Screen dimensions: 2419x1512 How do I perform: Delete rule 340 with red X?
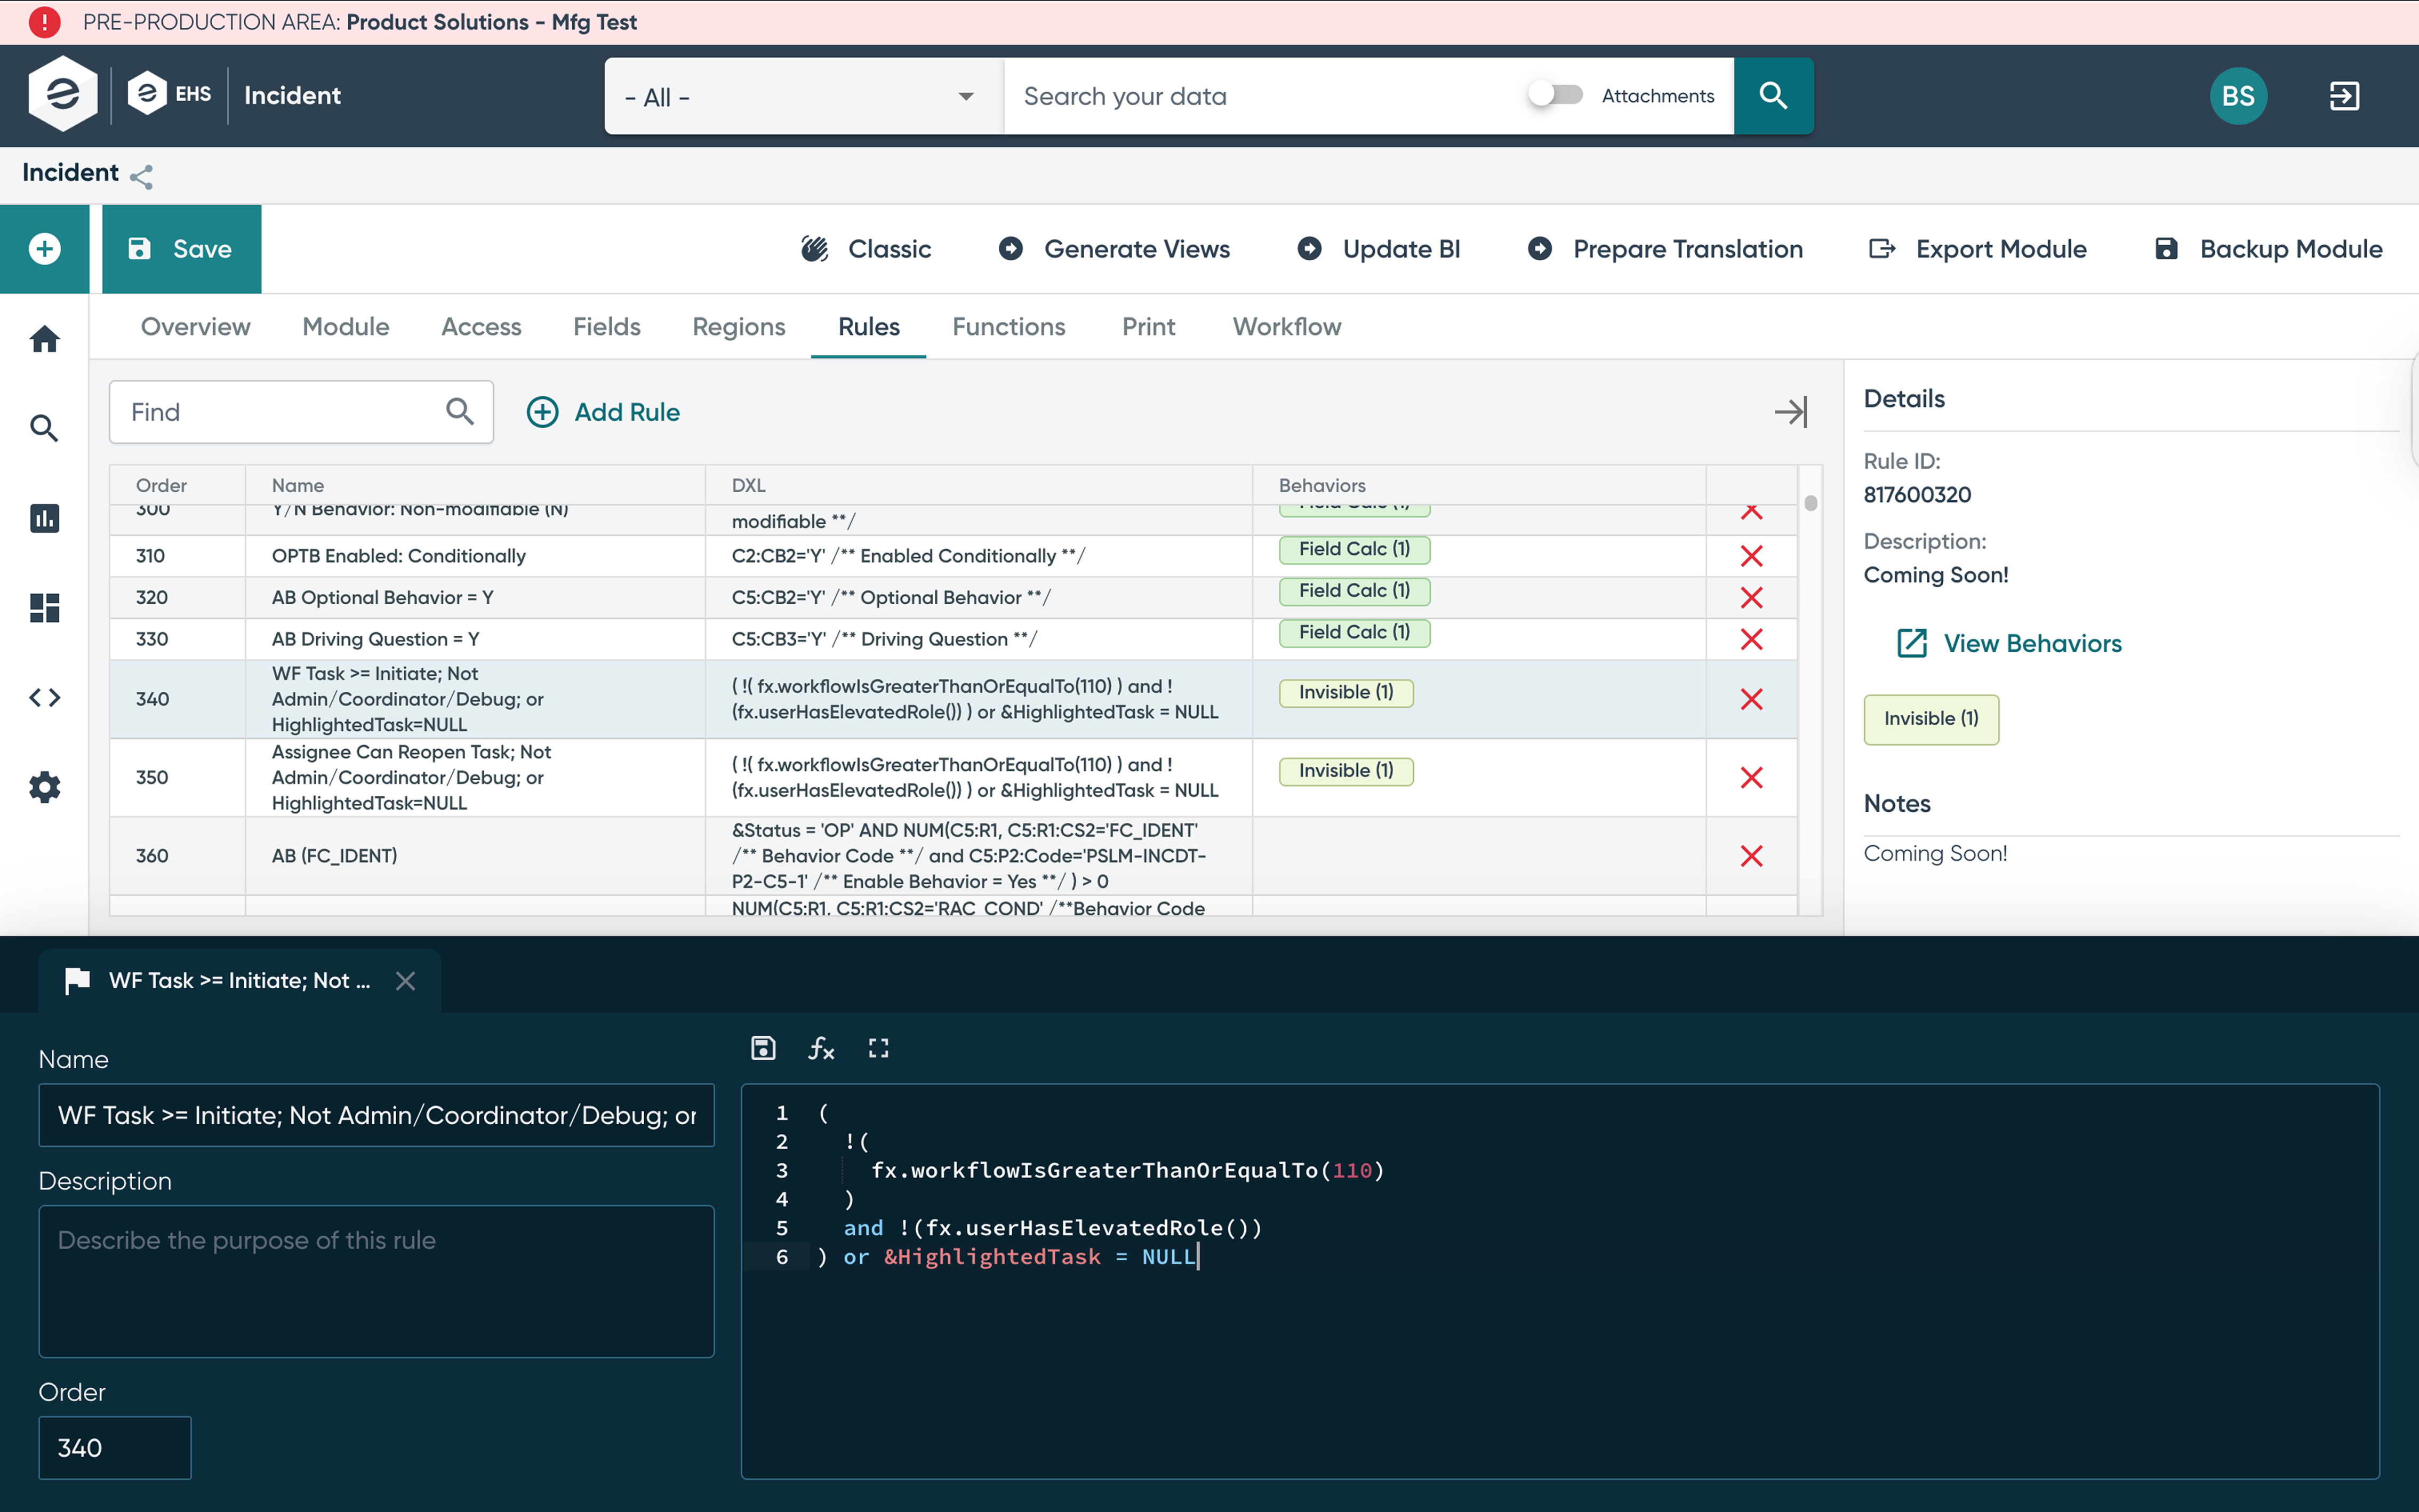click(1751, 699)
